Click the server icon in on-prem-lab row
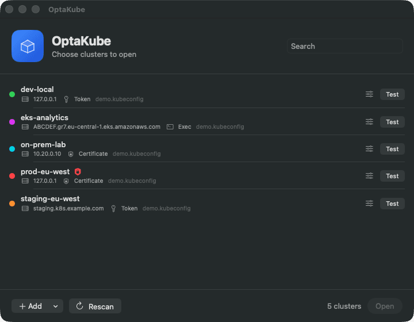Image resolution: width=414 pixels, height=322 pixels. (x=25, y=154)
